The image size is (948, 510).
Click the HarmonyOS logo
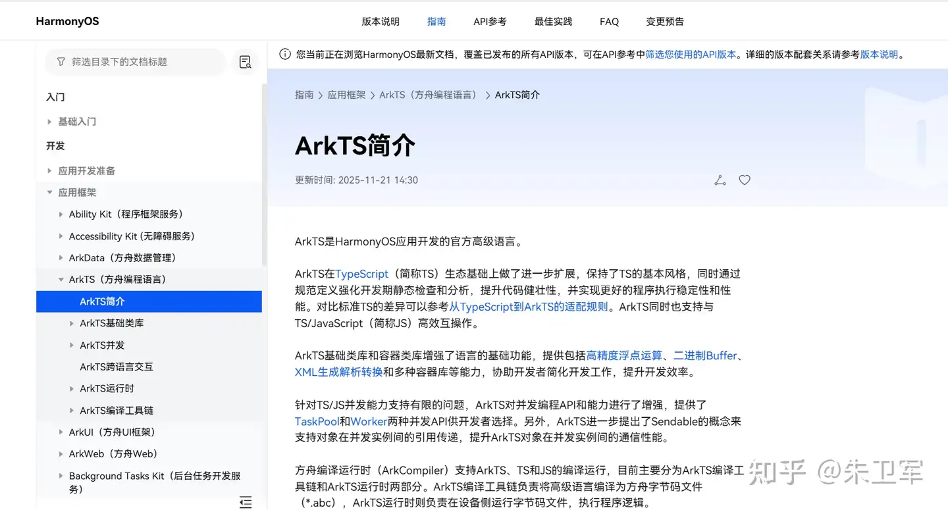67,21
